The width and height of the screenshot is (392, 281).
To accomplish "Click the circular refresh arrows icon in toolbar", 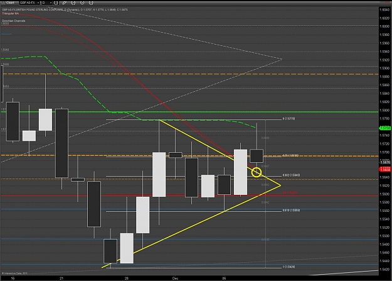I will tap(73, 3).
